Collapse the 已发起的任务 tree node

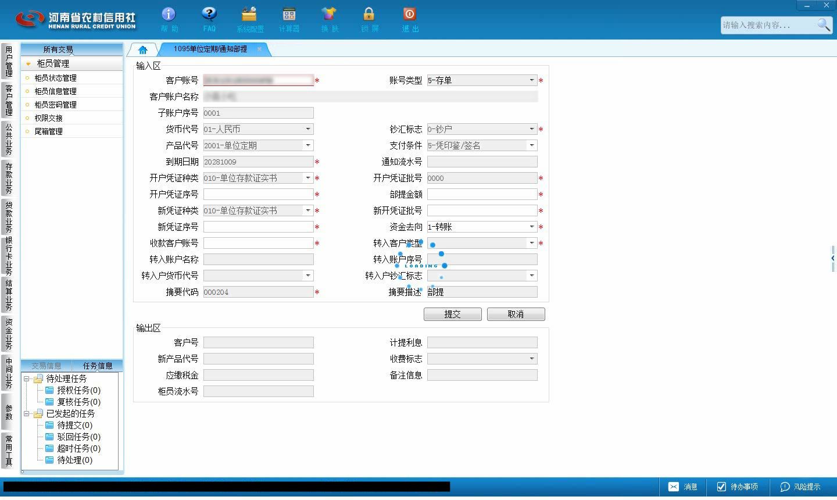26,413
